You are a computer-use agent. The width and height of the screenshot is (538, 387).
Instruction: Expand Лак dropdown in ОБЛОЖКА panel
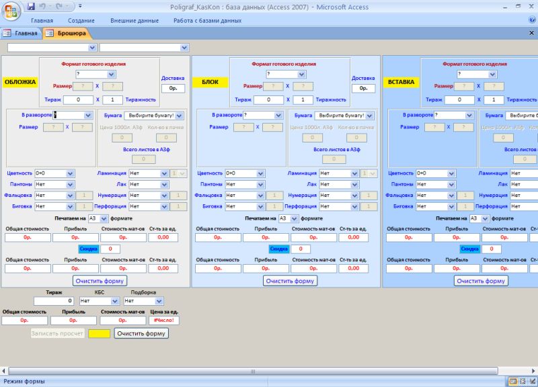164,184
